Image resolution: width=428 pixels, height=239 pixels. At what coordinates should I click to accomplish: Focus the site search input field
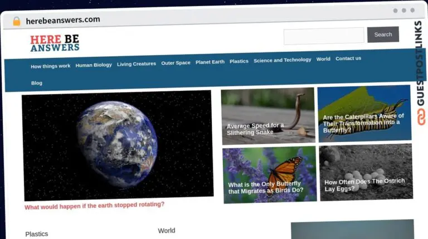[324, 36]
